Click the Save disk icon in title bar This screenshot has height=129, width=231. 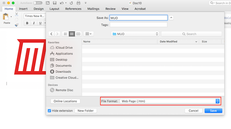point(55,3)
